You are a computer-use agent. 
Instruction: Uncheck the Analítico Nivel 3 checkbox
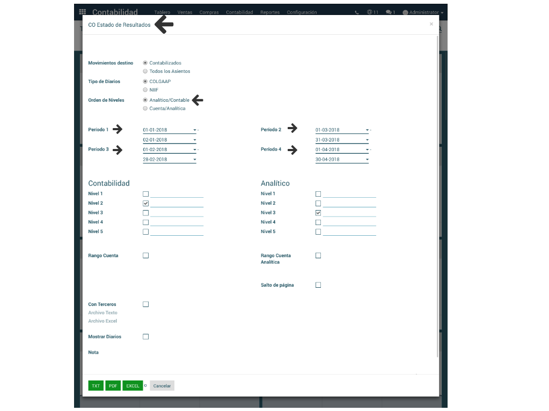(318, 213)
